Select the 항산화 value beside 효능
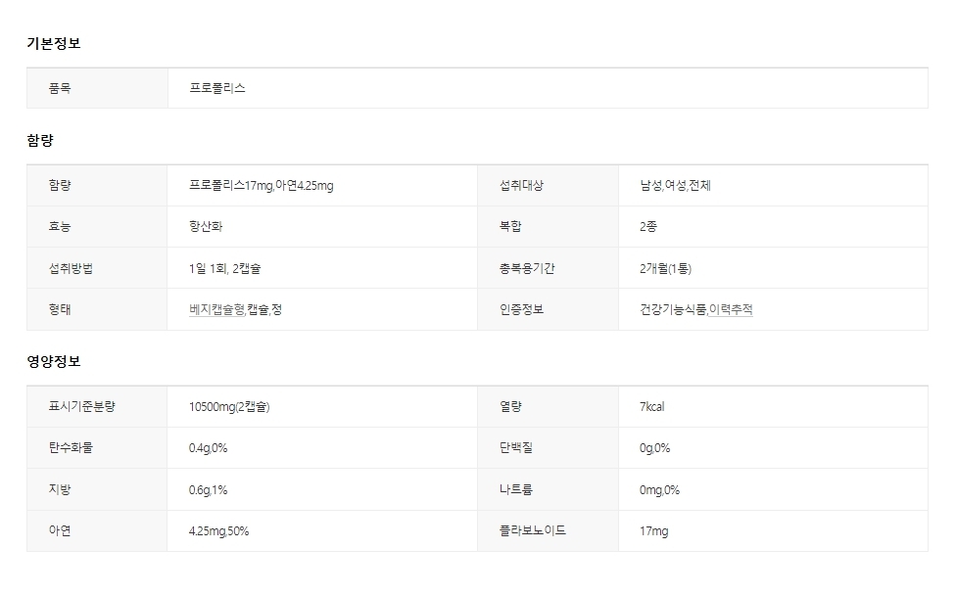956x594 pixels. pos(207,227)
